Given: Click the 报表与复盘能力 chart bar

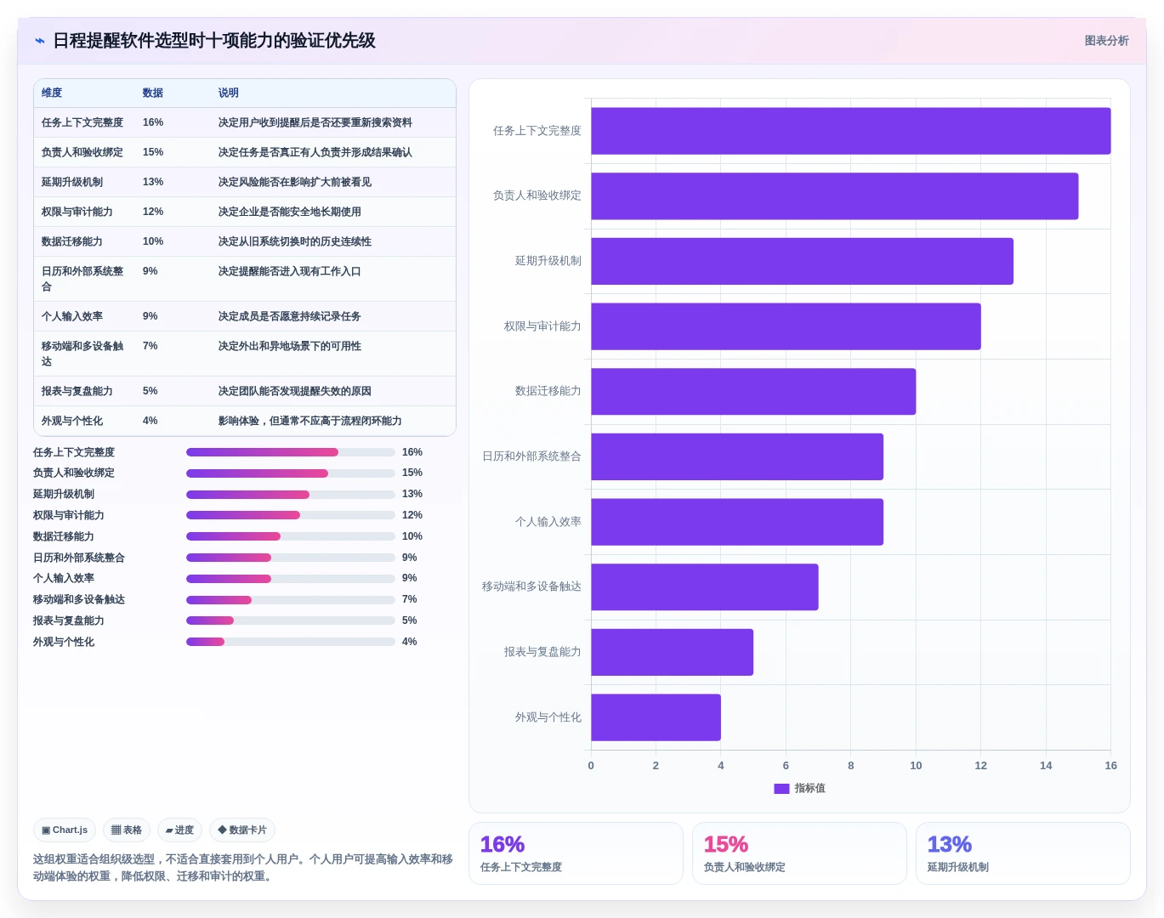Looking at the screenshot, I should (673, 652).
